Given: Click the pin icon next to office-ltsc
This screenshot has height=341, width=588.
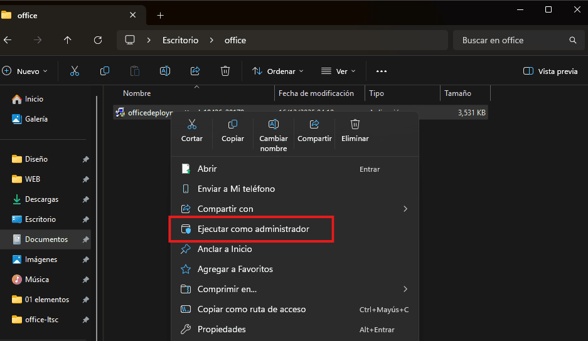Looking at the screenshot, I should pos(85,320).
